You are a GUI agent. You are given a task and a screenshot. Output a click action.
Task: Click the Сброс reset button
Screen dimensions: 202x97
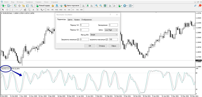tap(114, 46)
